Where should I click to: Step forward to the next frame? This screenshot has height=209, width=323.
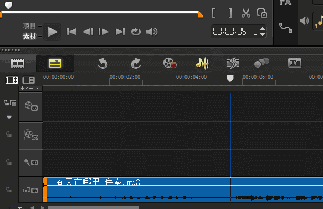tap(104, 32)
